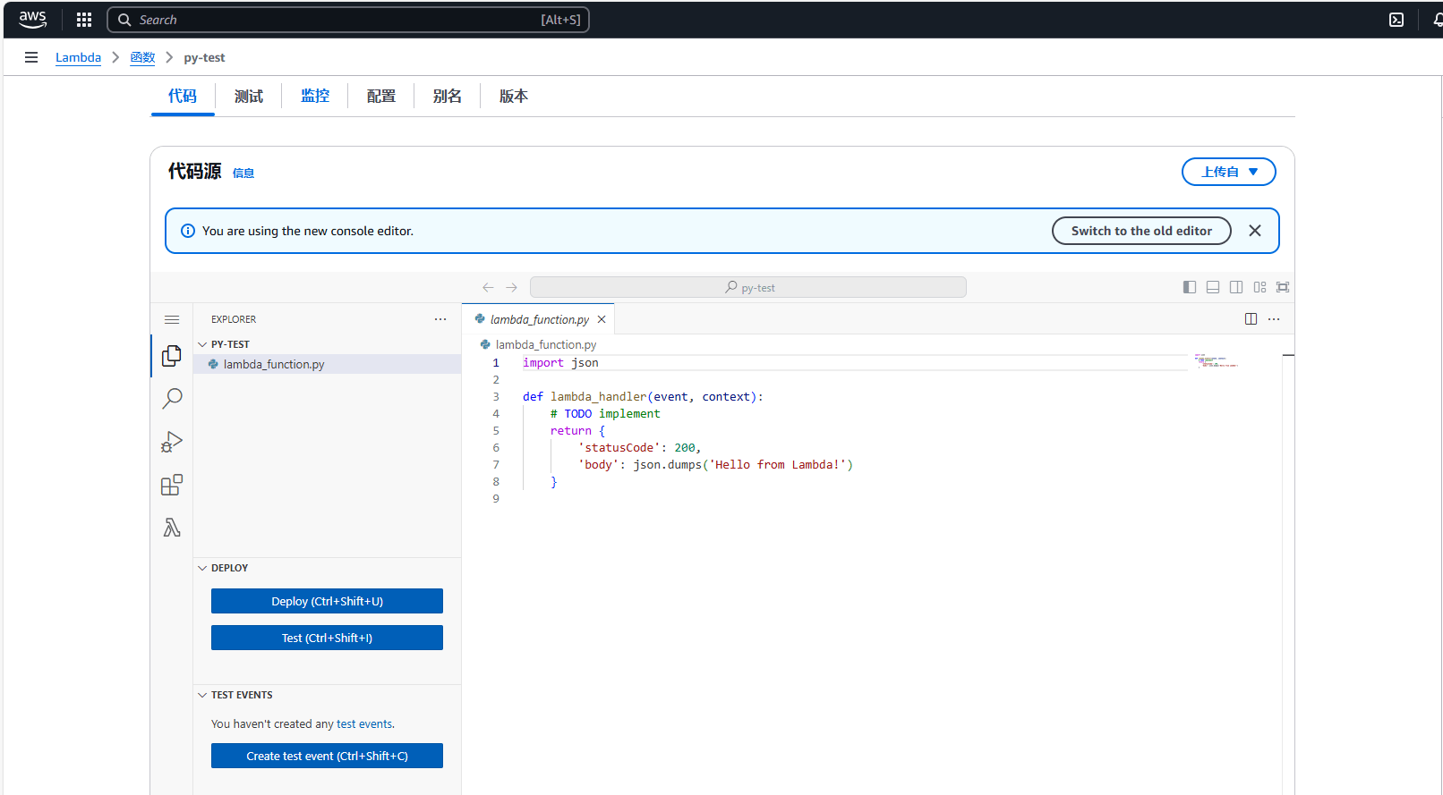
Task: Click the Deploy (Ctrl+Shift+U) button
Action: coord(327,601)
